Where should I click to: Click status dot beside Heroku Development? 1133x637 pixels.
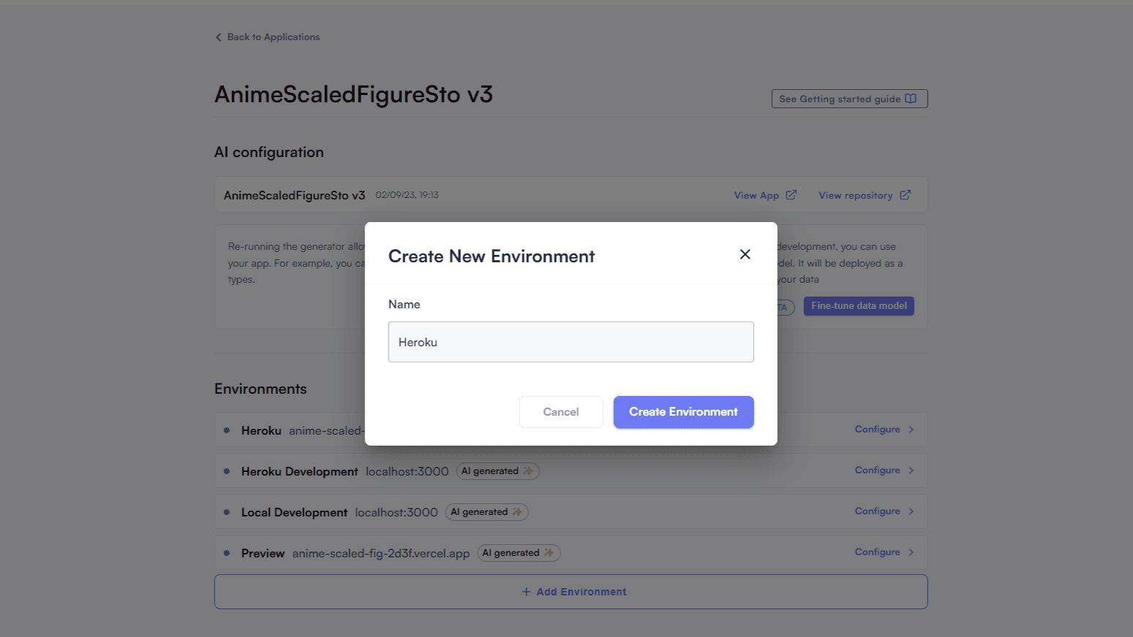tap(227, 471)
